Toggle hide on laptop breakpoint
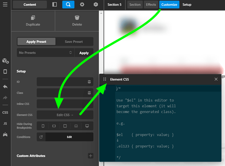Image resolution: width=225 pixels, height=166 pixels. coord(76,126)
